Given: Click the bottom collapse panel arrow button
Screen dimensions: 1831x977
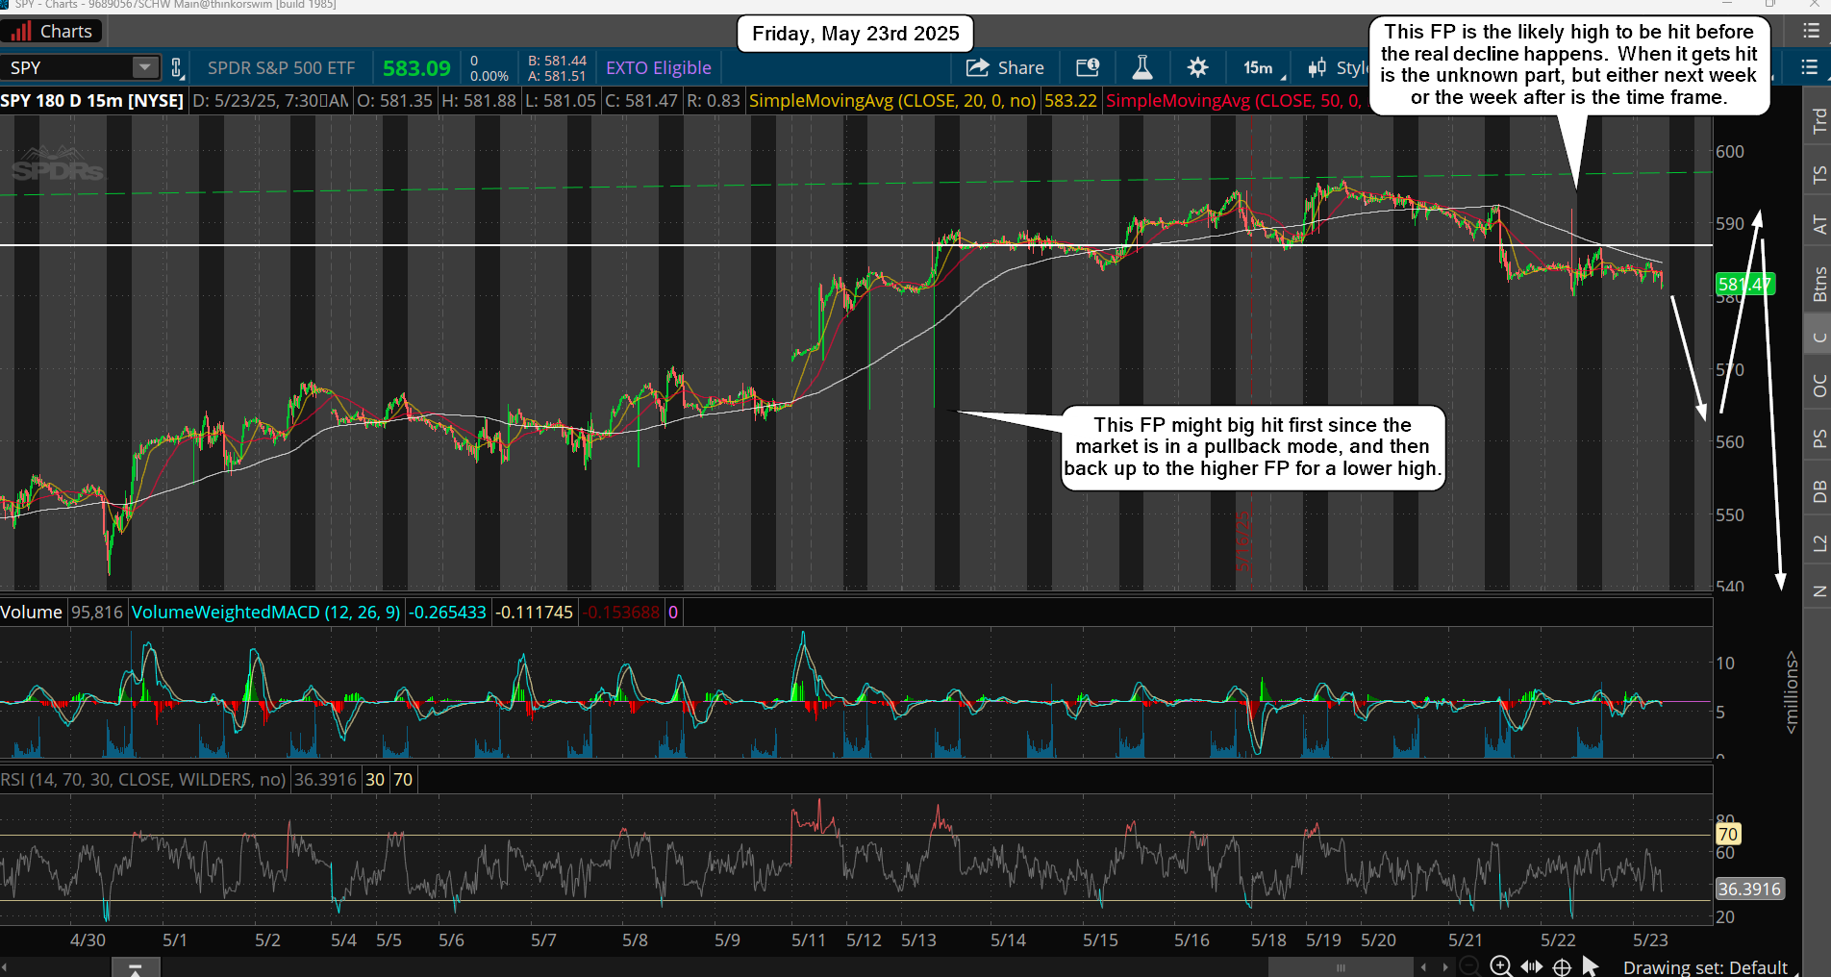Looking at the screenshot, I should coord(136,968).
